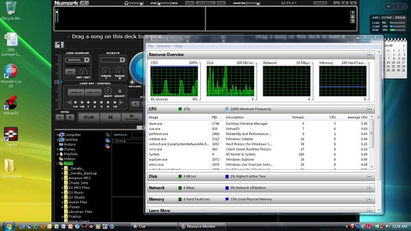Screen dimensions: 411x231
Task: Select loop length 1/2
Action: pyautogui.click(x=82, y=103)
